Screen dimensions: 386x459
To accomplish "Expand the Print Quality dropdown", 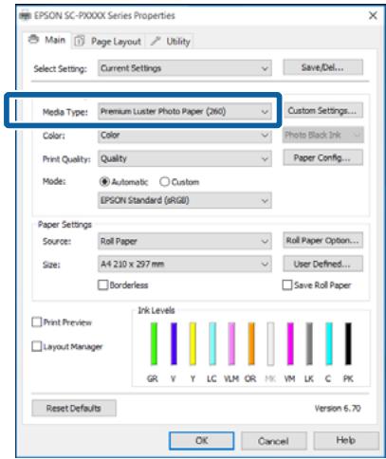I will pos(185,158).
